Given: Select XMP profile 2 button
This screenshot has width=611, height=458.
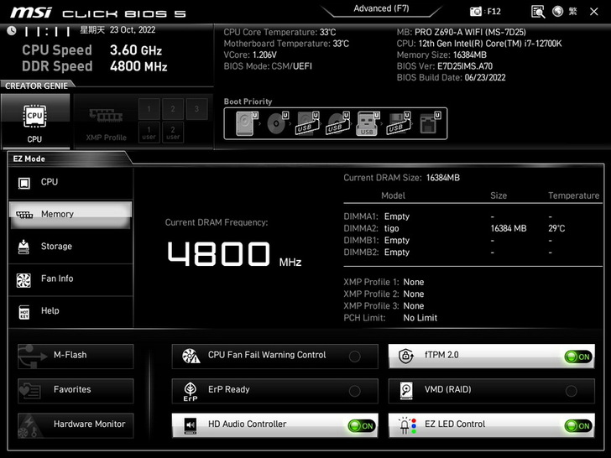Looking at the screenshot, I should pyautogui.click(x=173, y=109).
